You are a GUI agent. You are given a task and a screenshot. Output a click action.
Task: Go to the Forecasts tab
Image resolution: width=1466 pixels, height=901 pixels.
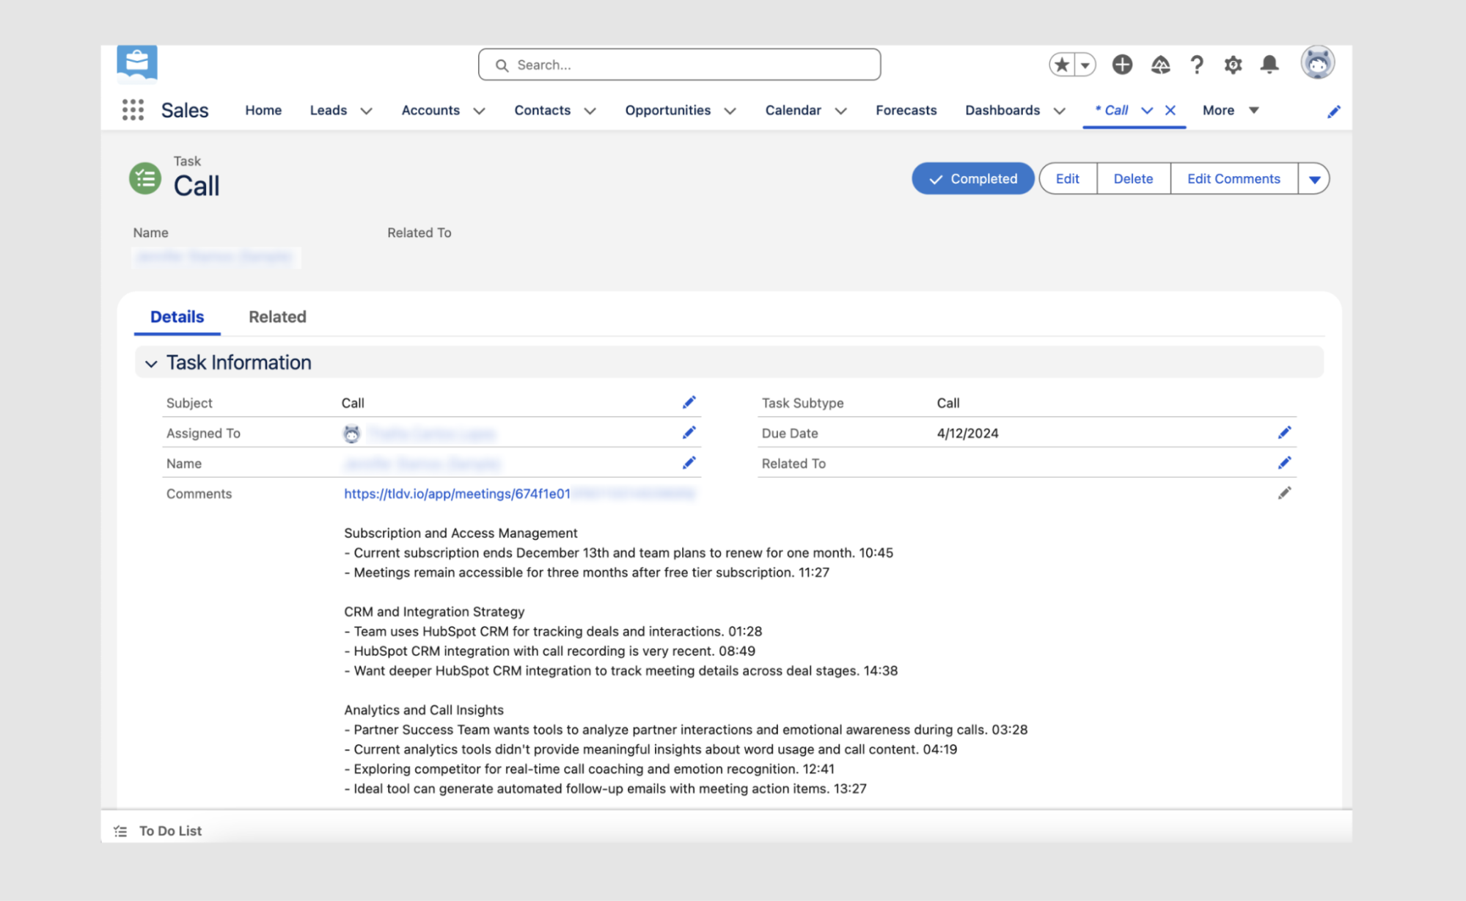coord(906,110)
